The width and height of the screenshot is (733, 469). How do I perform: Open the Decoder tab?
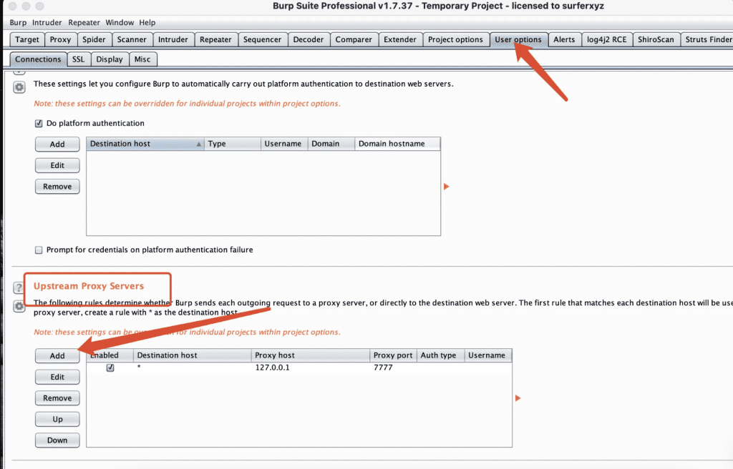point(309,40)
